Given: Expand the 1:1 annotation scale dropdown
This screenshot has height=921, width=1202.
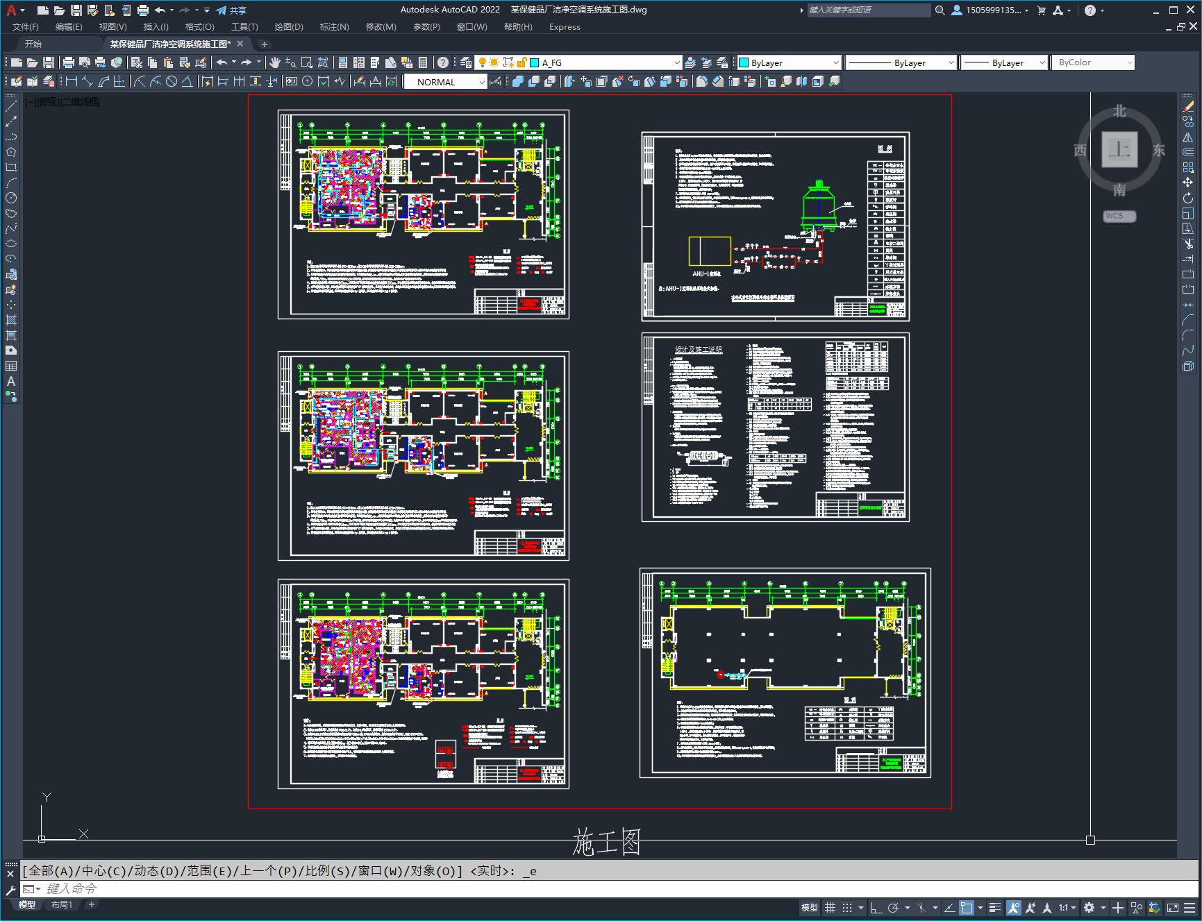Looking at the screenshot, I should pos(1067,907).
